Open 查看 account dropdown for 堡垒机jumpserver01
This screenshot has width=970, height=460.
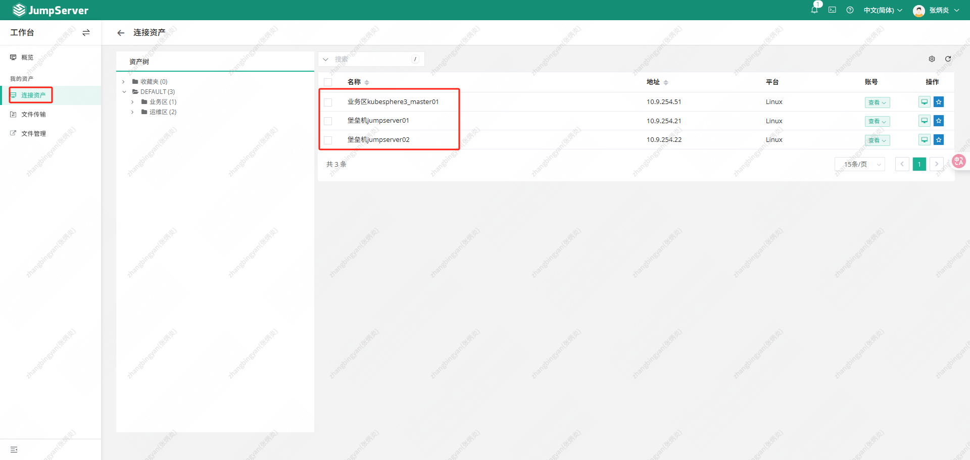click(x=877, y=121)
